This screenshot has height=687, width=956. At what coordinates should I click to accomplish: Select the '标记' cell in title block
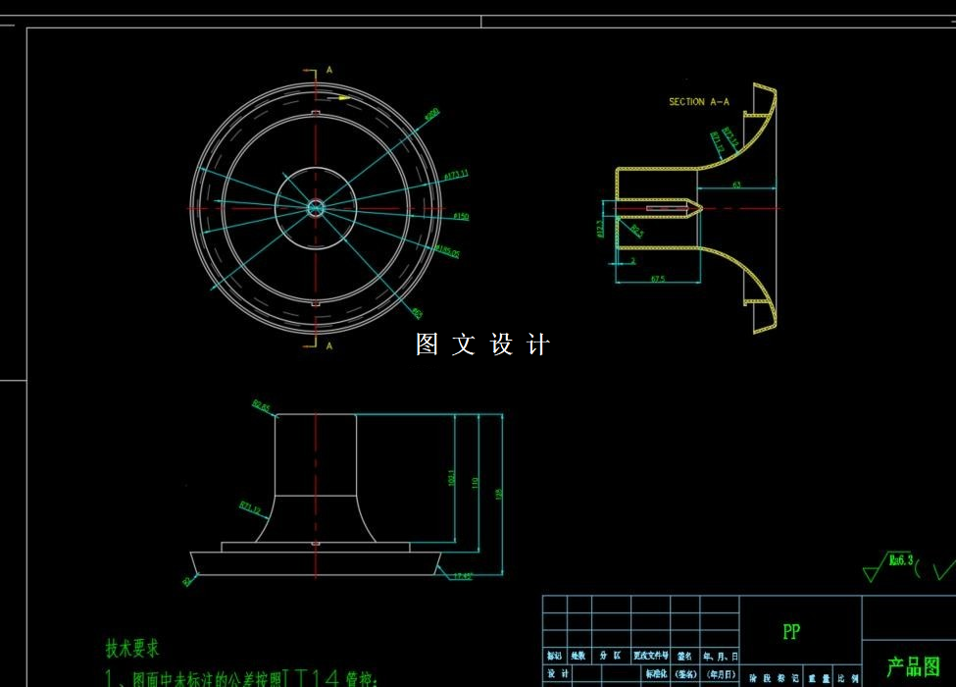tap(554, 656)
